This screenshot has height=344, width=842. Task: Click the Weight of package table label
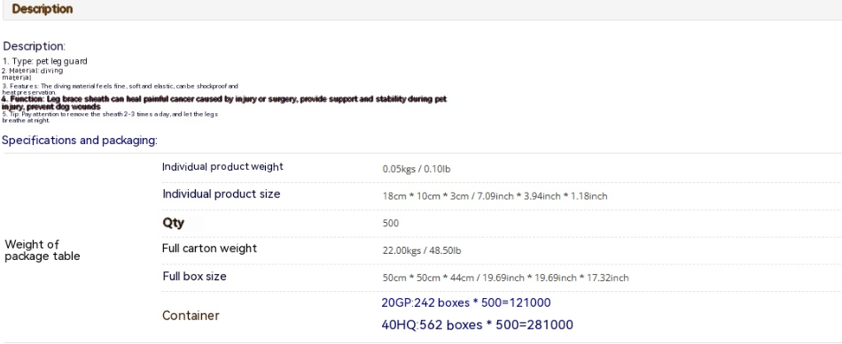[43, 250]
